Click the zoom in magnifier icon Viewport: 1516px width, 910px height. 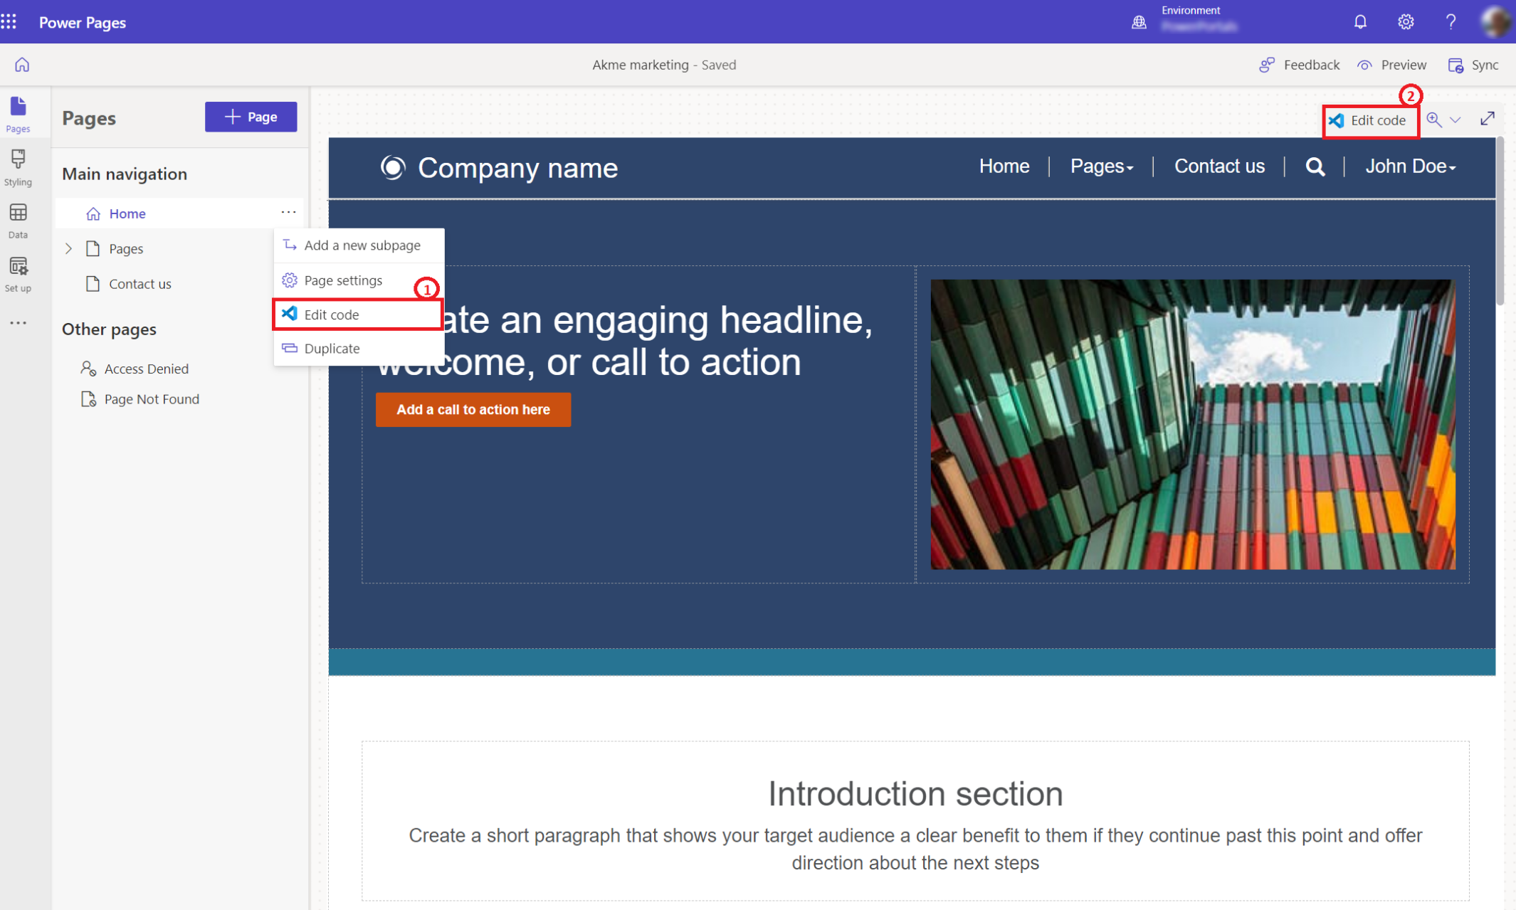tap(1435, 119)
